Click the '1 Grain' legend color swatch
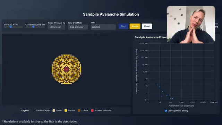222x125 pixels. [x=54, y=110]
